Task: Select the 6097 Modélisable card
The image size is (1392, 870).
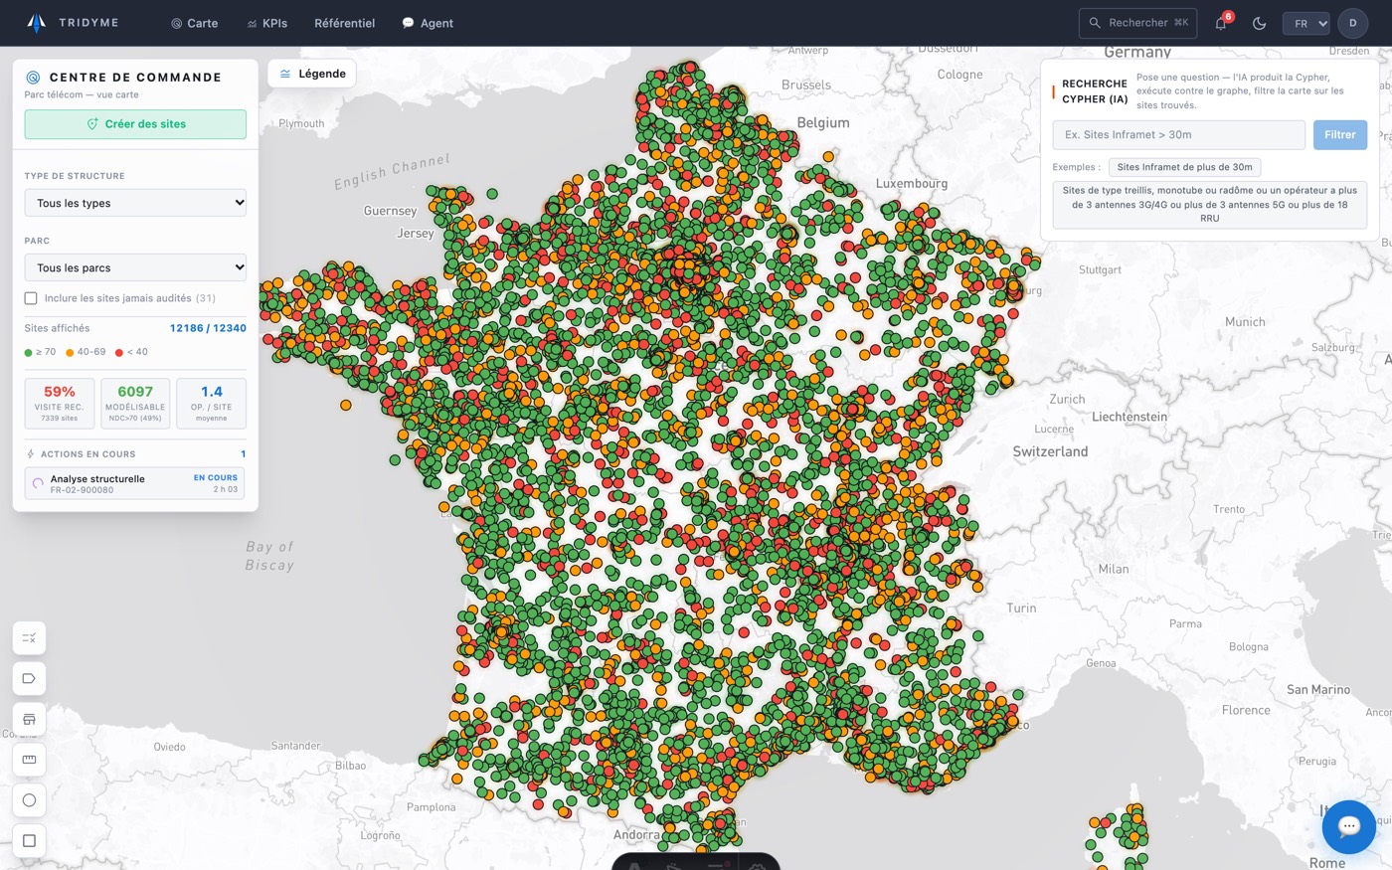Action: tap(135, 403)
